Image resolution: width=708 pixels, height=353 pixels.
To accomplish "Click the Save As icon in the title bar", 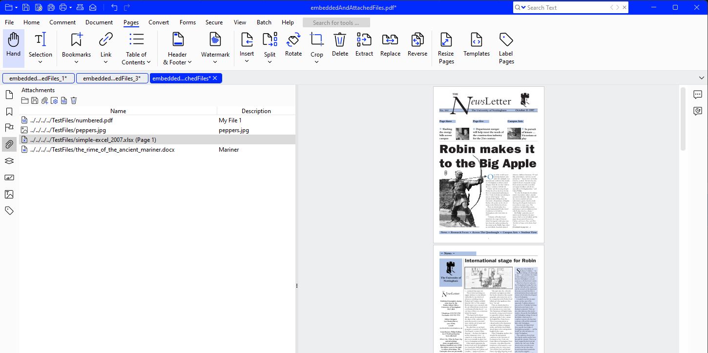I will point(38,7).
